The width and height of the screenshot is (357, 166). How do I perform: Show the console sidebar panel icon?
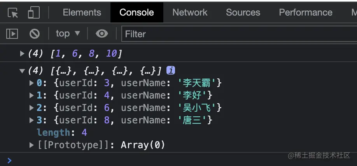(12, 34)
